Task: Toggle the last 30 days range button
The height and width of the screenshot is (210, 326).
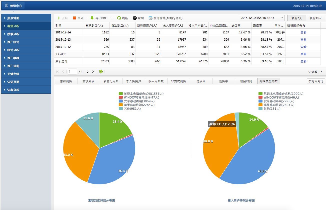Action: 315,18
